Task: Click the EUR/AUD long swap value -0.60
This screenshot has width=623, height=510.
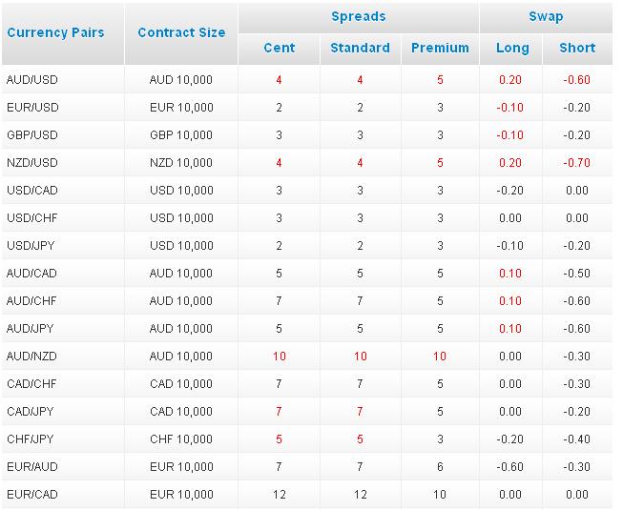Action: pos(510,467)
